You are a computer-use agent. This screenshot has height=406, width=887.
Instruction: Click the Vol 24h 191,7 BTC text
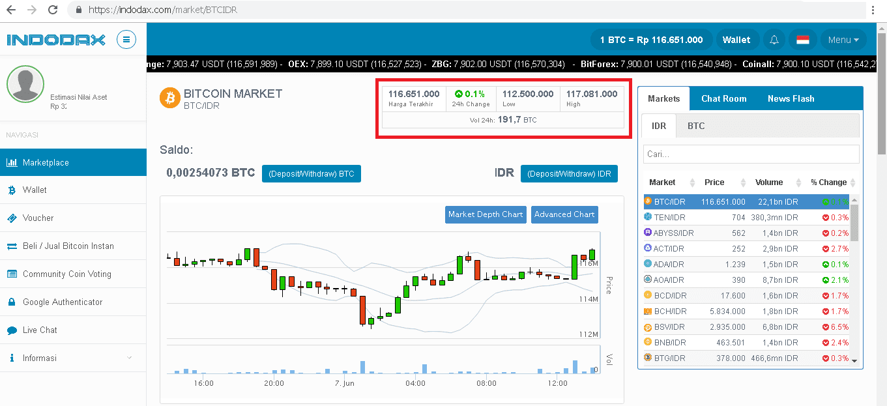click(x=503, y=120)
